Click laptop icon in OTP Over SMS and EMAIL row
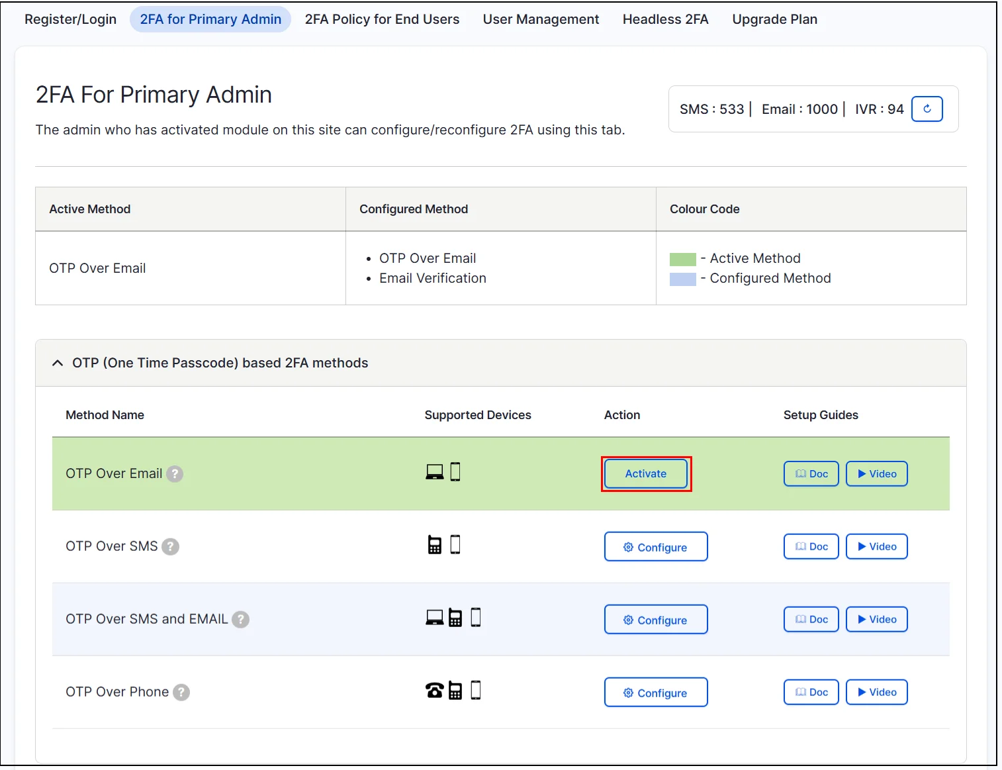 pos(435,618)
